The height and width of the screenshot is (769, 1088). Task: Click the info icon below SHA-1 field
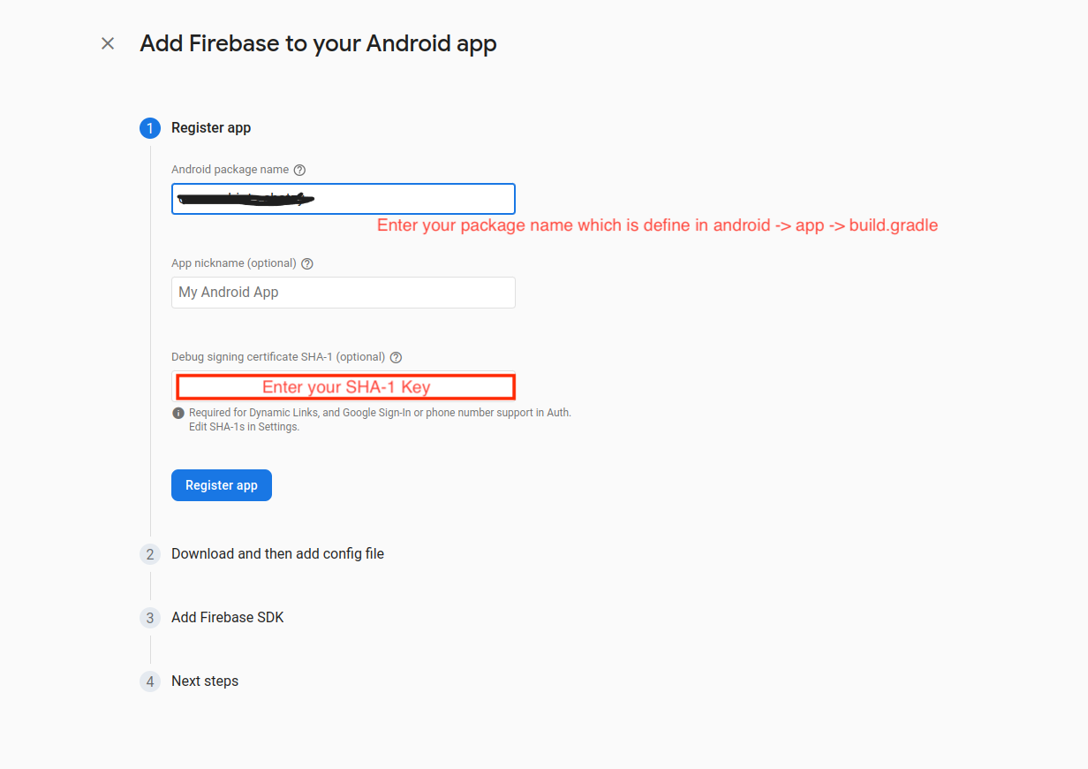coord(178,413)
